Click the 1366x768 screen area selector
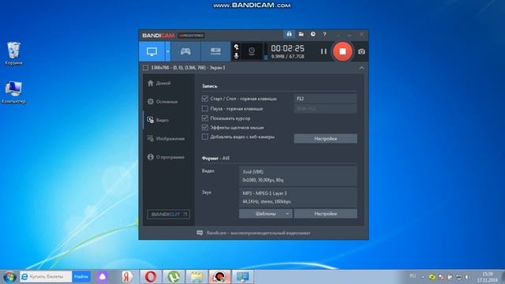 click(188, 68)
